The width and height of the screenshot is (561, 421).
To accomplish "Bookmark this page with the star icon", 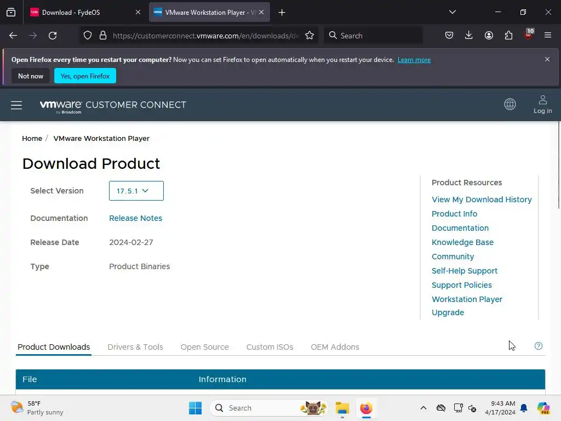I will (x=310, y=36).
